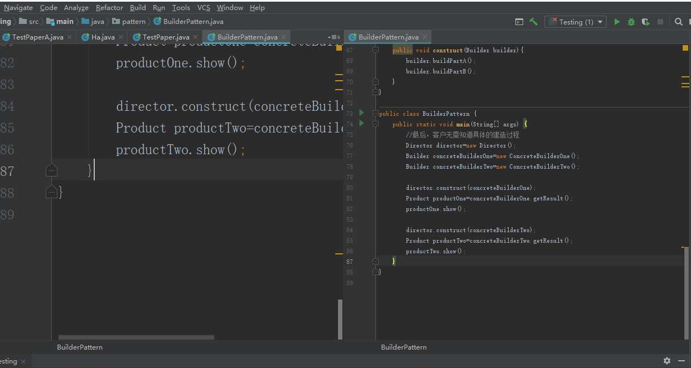
Task: Open the Analyze menu
Action: tap(76, 8)
